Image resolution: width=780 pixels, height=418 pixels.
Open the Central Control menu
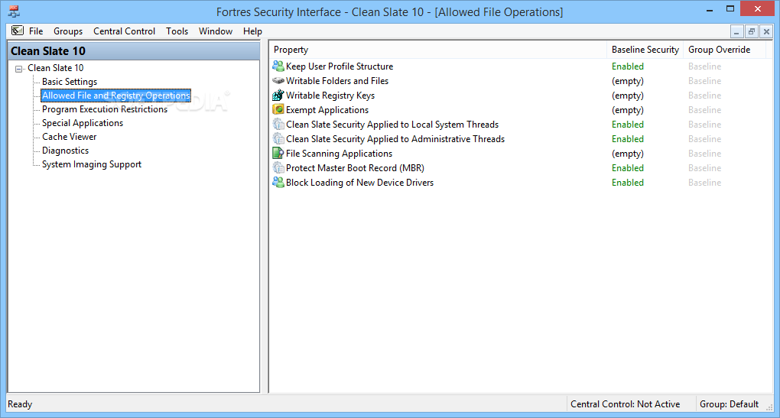(x=125, y=31)
